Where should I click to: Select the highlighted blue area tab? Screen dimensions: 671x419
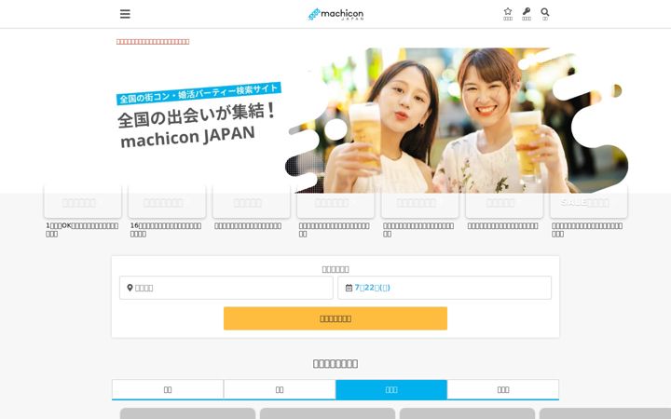tap(391, 389)
